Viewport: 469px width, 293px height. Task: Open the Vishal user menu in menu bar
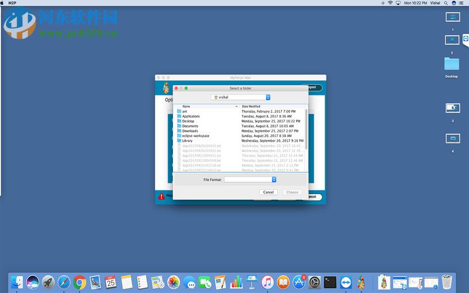point(435,3)
